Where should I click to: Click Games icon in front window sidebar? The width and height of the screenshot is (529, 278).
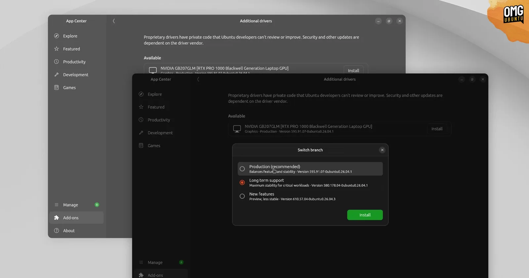coord(141,146)
